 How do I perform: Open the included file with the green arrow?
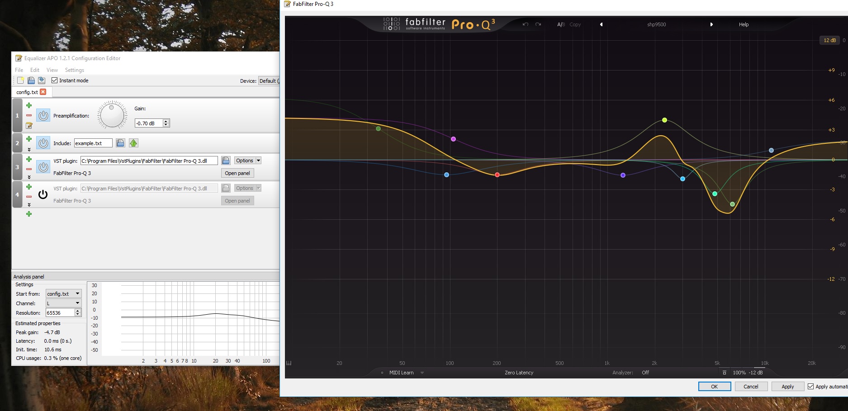point(133,143)
